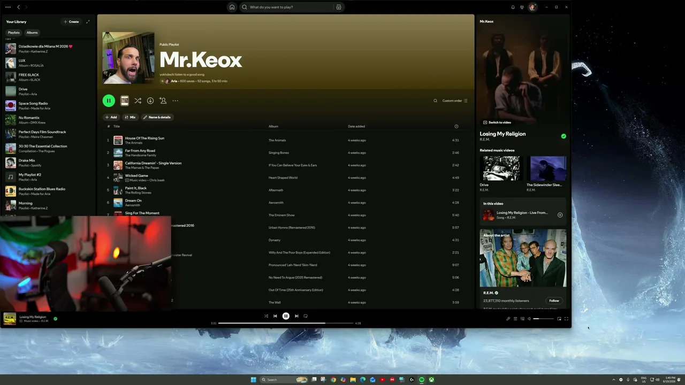Click Switch to video in Now Playing panel
685x385 pixels.
pyautogui.click(x=497, y=122)
